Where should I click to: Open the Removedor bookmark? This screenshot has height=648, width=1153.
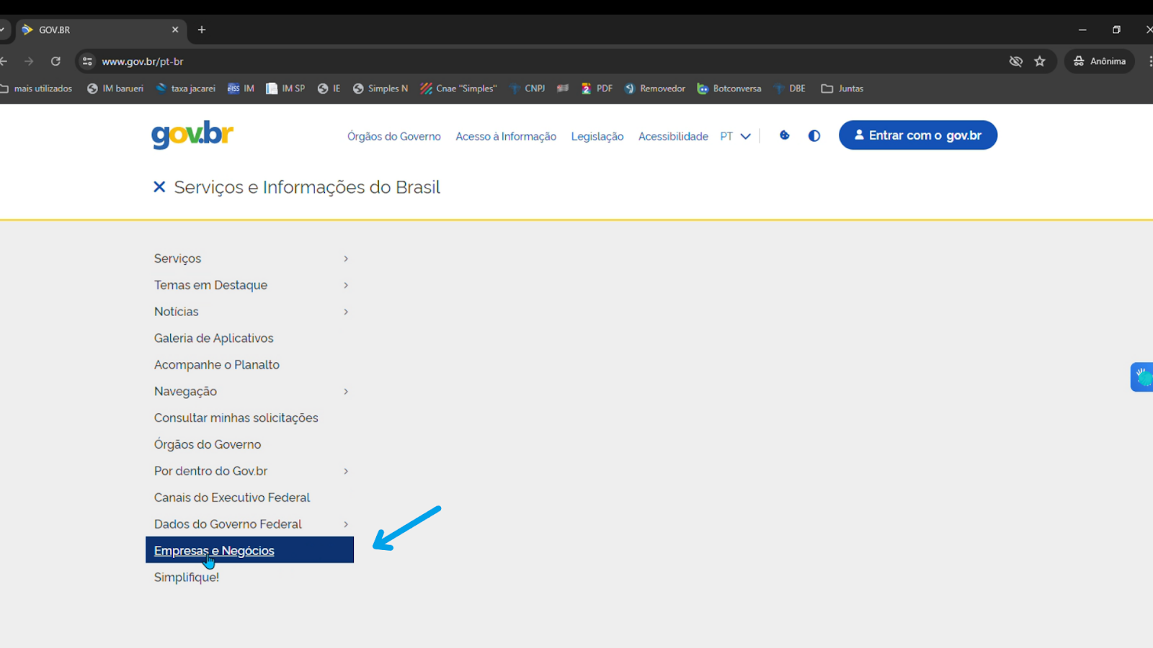(x=654, y=89)
